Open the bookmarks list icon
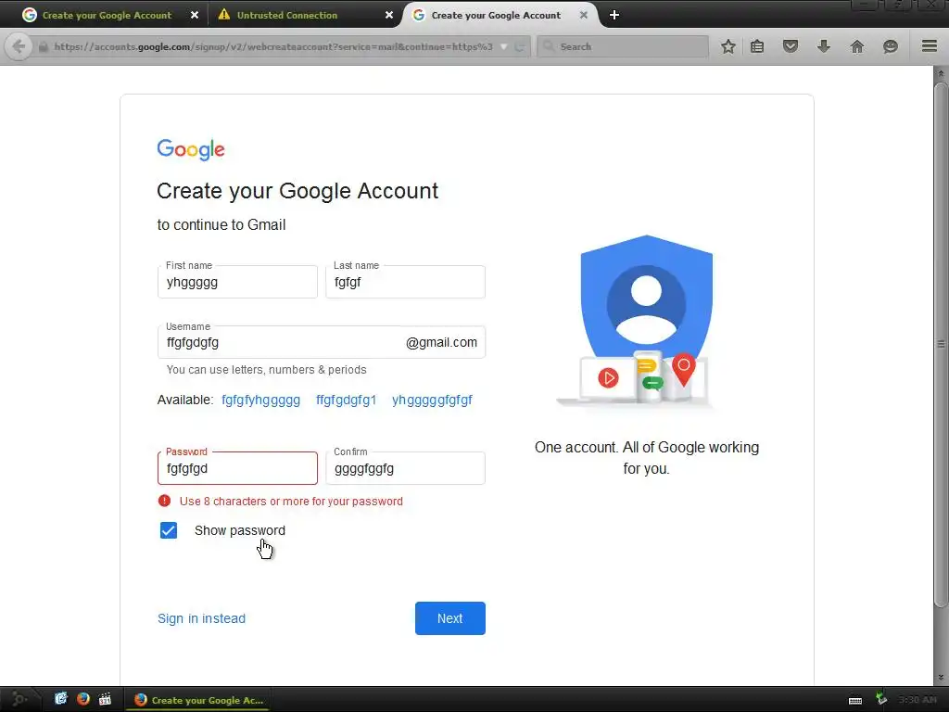The width and height of the screenshot is (949, 712). point(757,46)
